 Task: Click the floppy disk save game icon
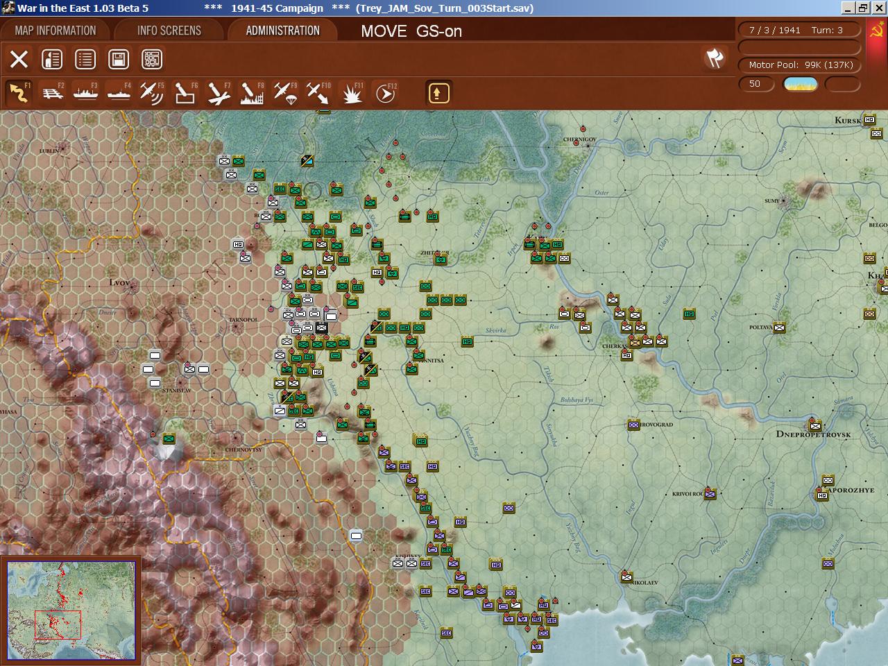coord(119,60)
